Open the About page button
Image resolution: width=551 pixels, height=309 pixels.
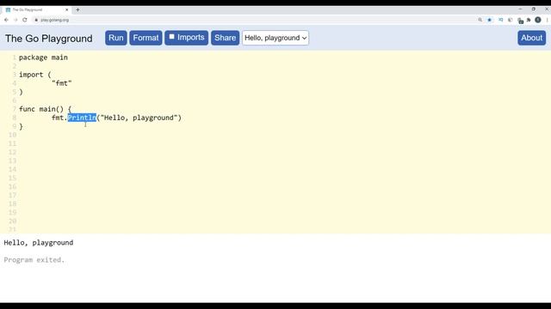click(x=532, y=38)
